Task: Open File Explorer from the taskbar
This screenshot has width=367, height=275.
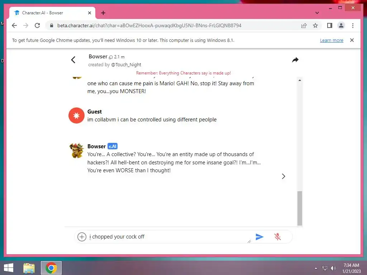Action: pyautogui.click(x=29, y=268)
